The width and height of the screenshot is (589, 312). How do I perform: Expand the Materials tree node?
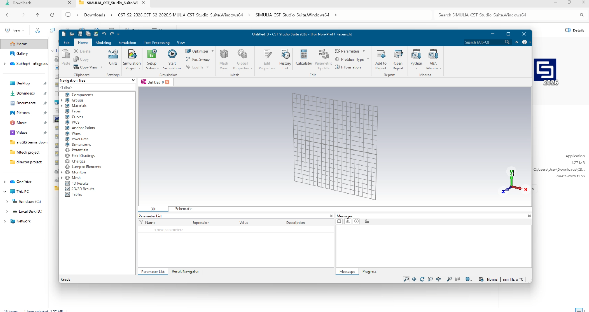point(62,106)
